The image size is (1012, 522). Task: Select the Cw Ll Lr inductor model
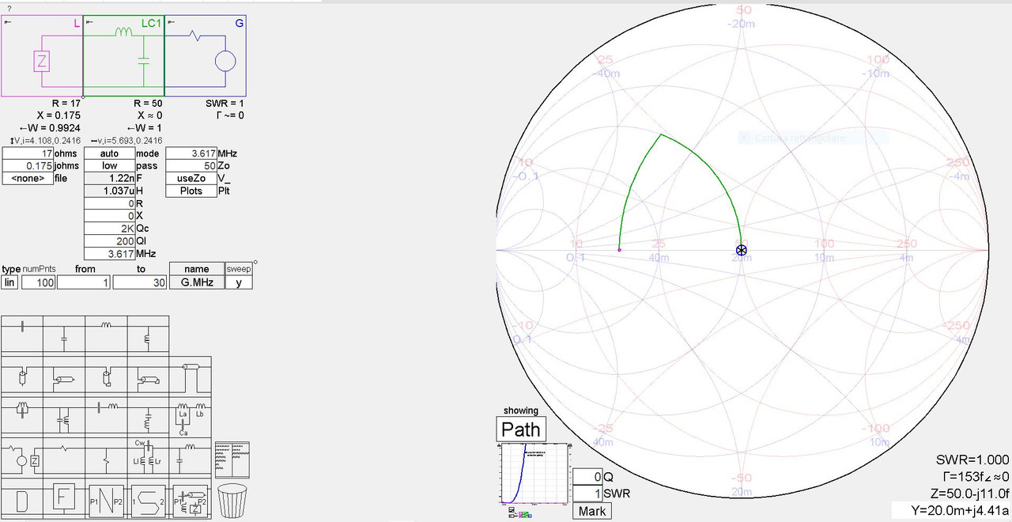tap(148, 456)
